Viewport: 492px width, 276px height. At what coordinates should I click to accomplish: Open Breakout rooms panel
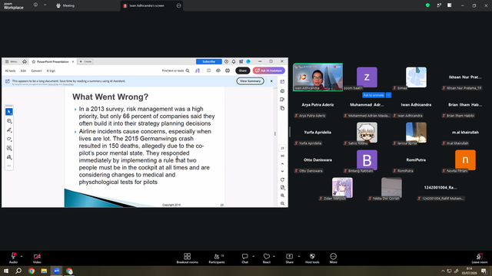188,258
